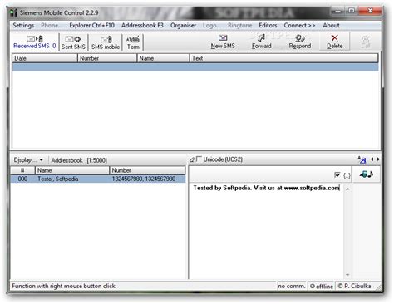Screen dimensions: 394x304
Task: Click the status bar hint text
Action: pos(63,286)
